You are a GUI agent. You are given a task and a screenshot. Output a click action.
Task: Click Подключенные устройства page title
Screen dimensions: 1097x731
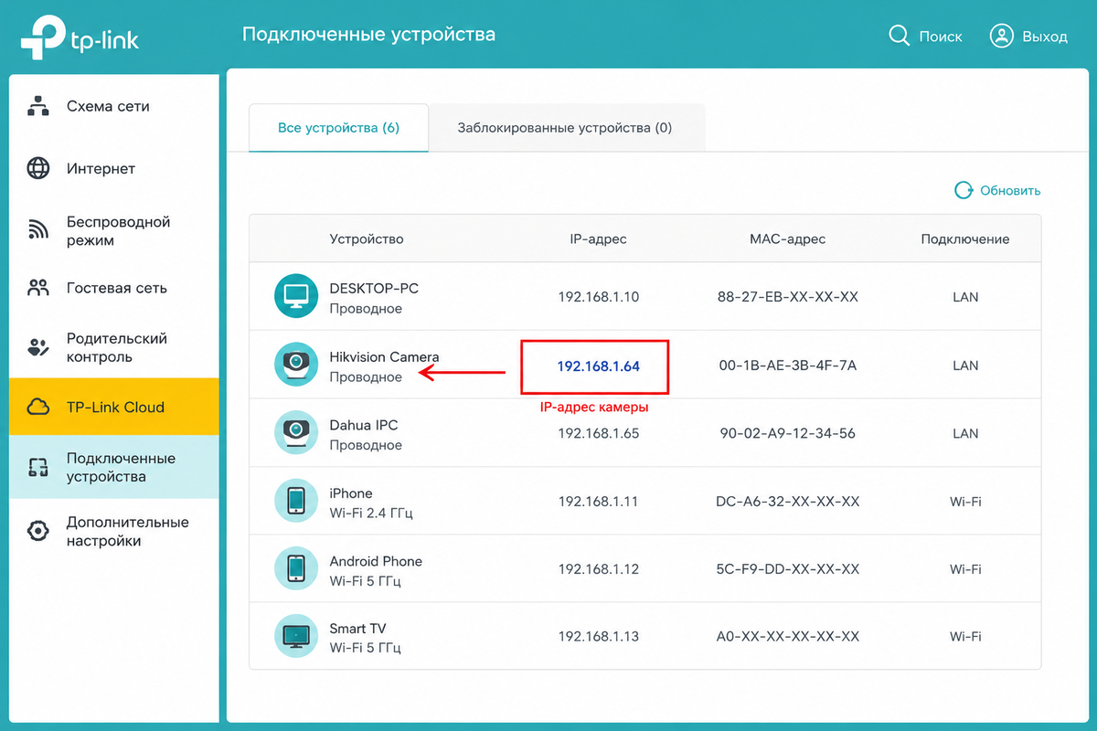368,35
